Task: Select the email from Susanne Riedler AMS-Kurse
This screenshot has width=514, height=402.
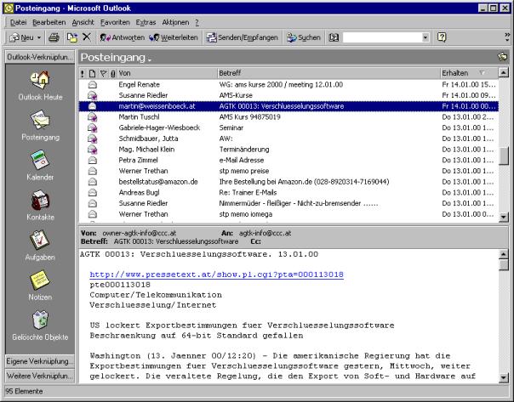Action: (x=288, y=95)
